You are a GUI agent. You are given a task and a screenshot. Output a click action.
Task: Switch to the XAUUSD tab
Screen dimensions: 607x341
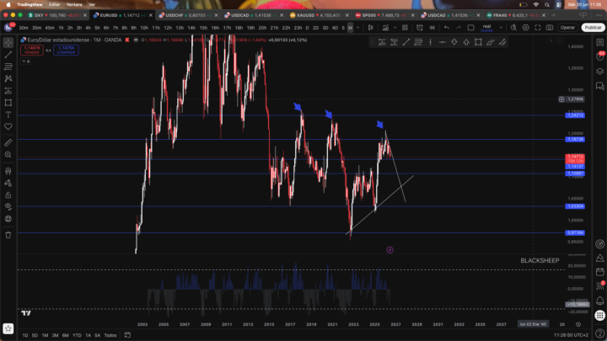point(316,15)
